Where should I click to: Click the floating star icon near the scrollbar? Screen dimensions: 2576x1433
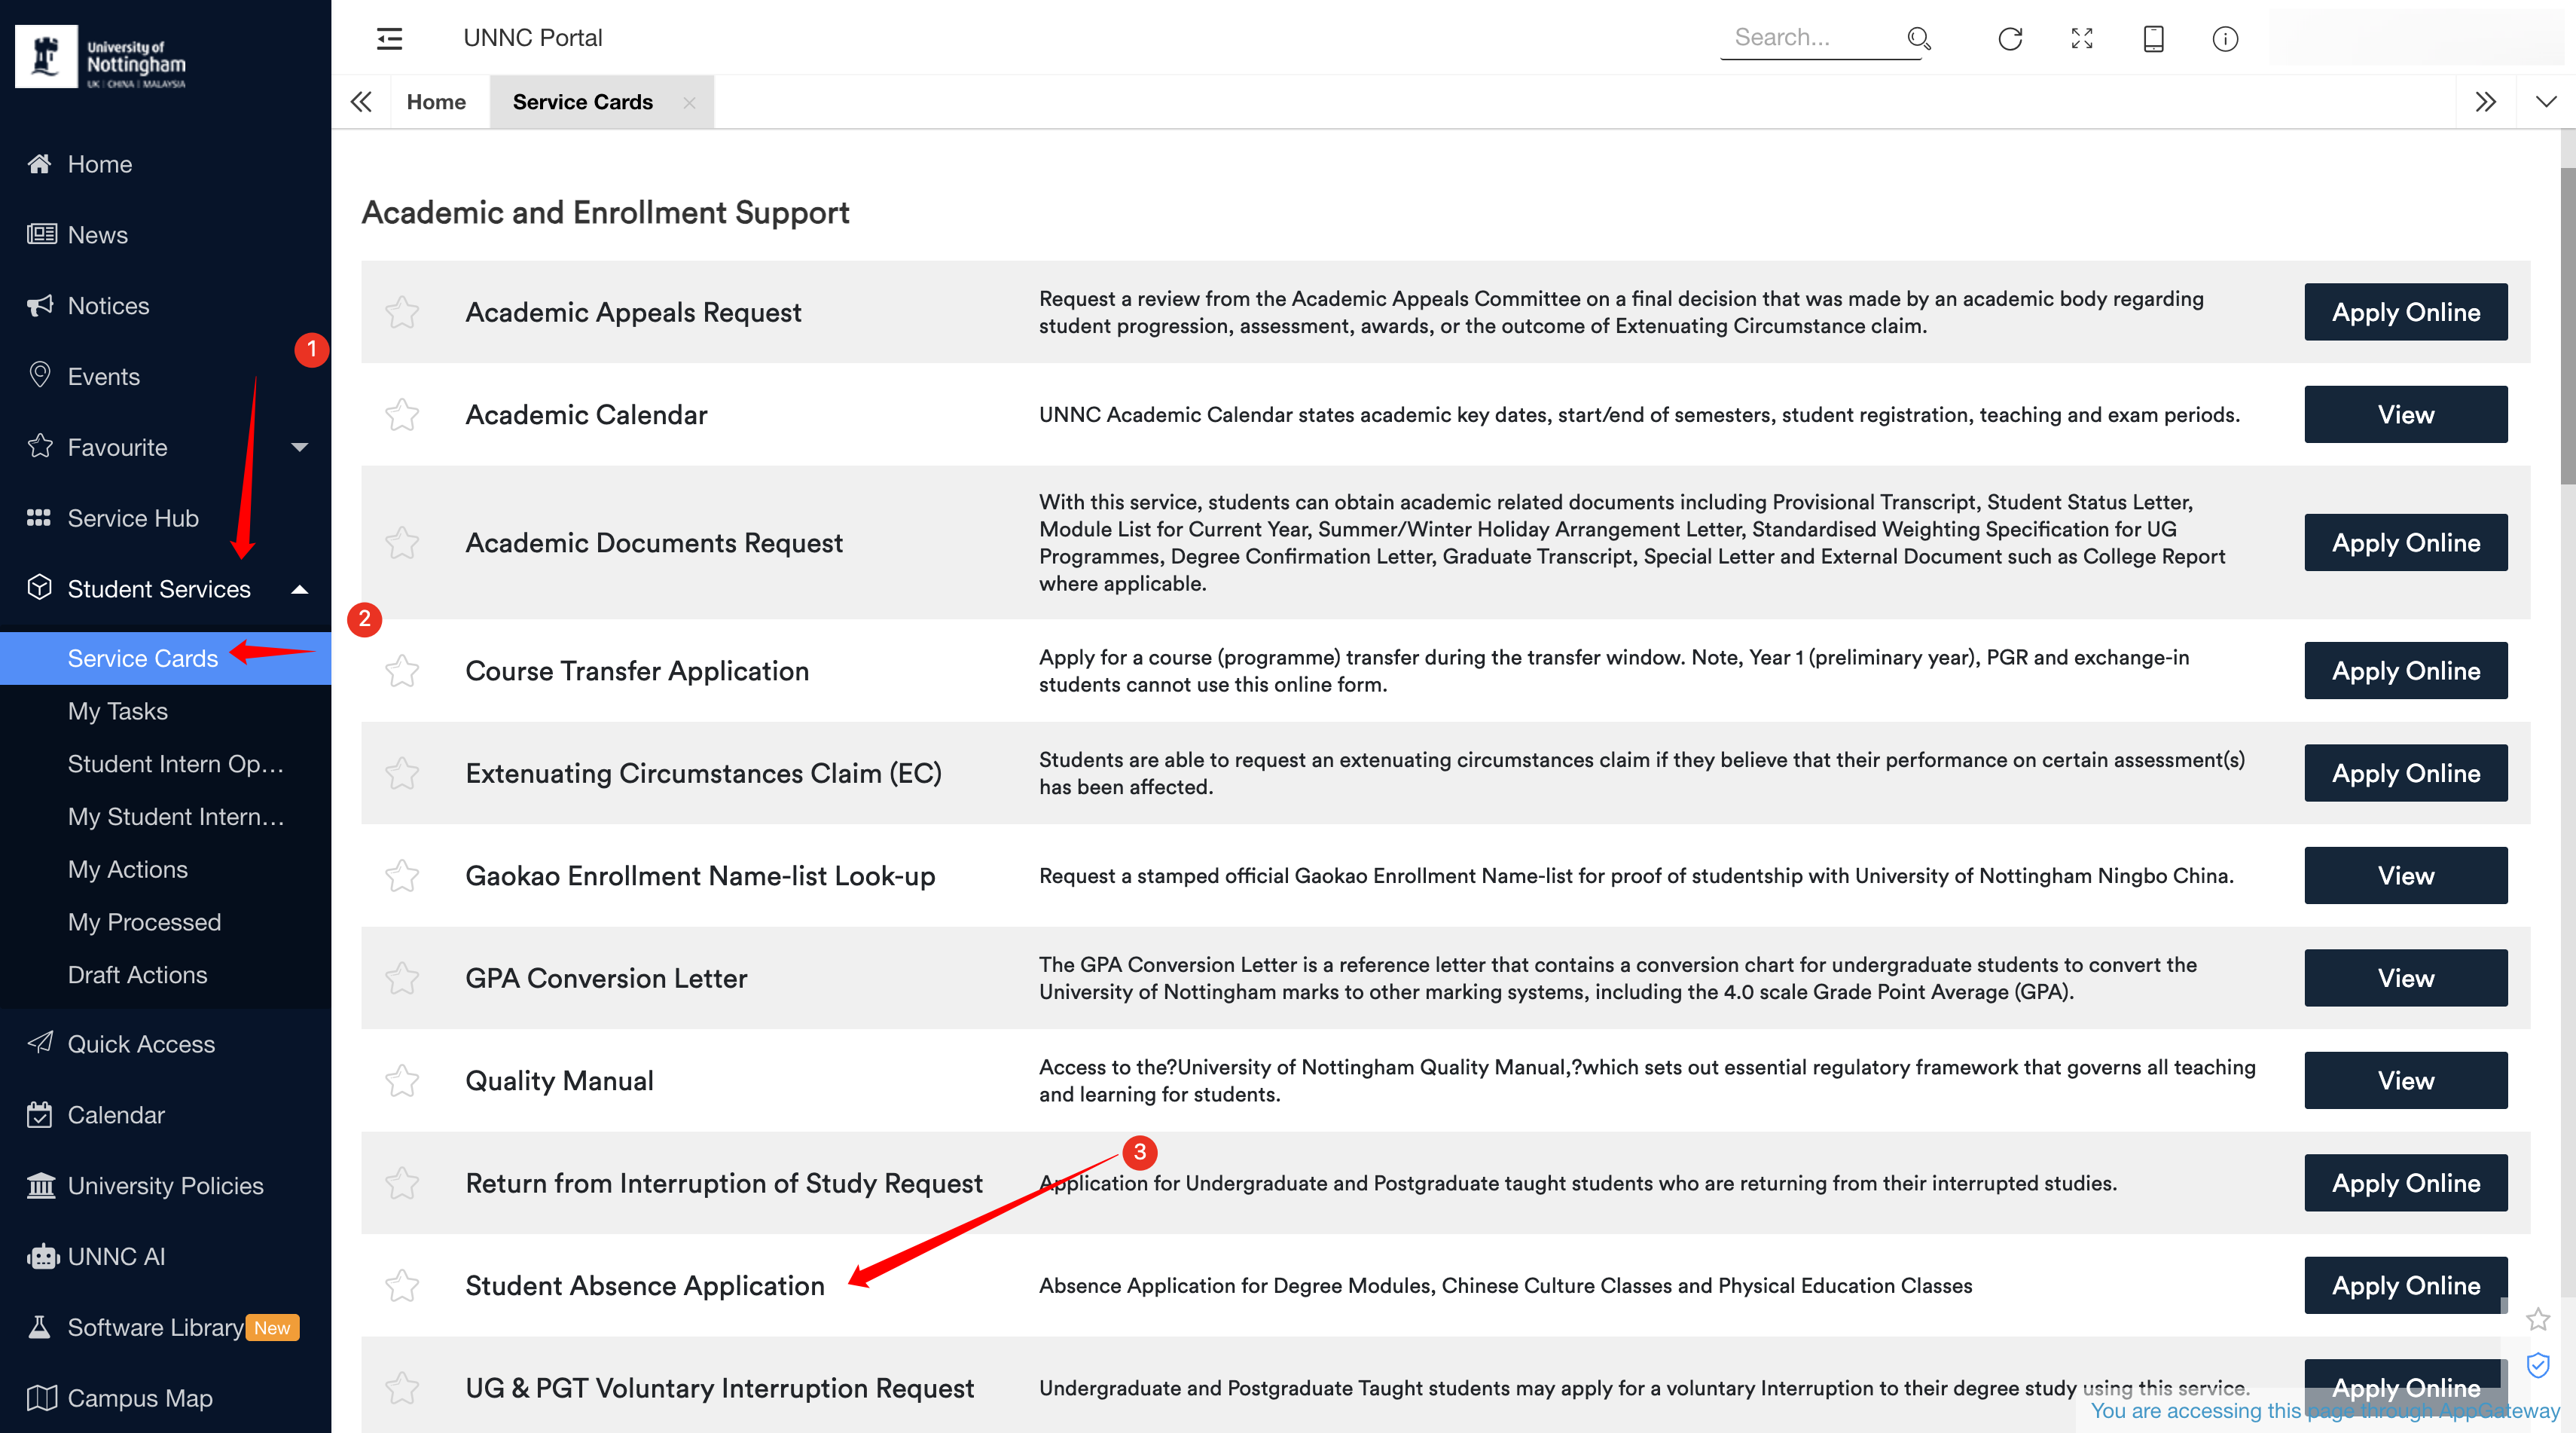(x=2538, y=1320)
